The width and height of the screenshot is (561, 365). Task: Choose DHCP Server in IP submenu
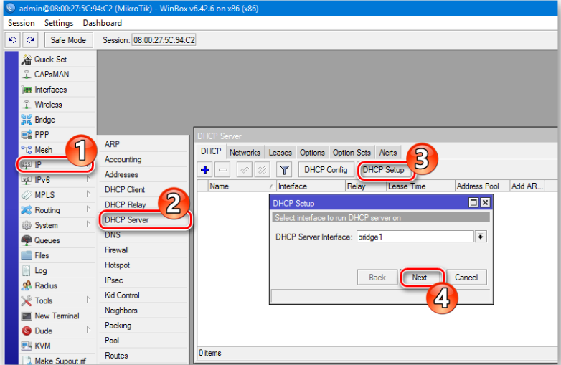pyautogui.click(x=144, y=220)
